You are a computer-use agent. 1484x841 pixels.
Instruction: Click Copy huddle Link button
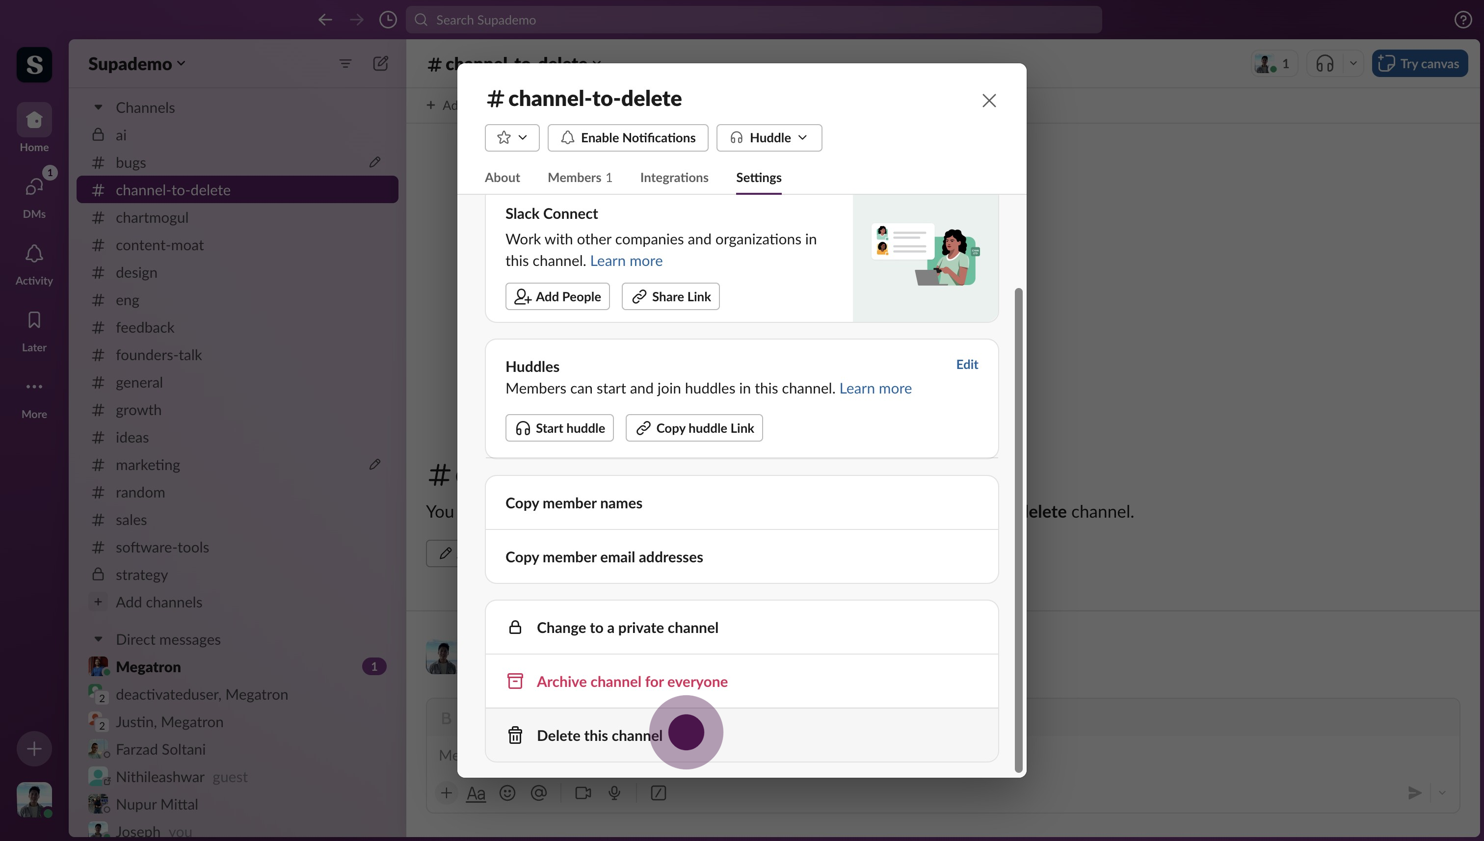[694, 428]
